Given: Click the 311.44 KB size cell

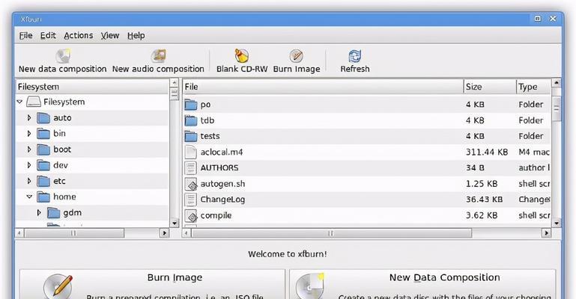Looking at the screenshot, I should (487, 152).
